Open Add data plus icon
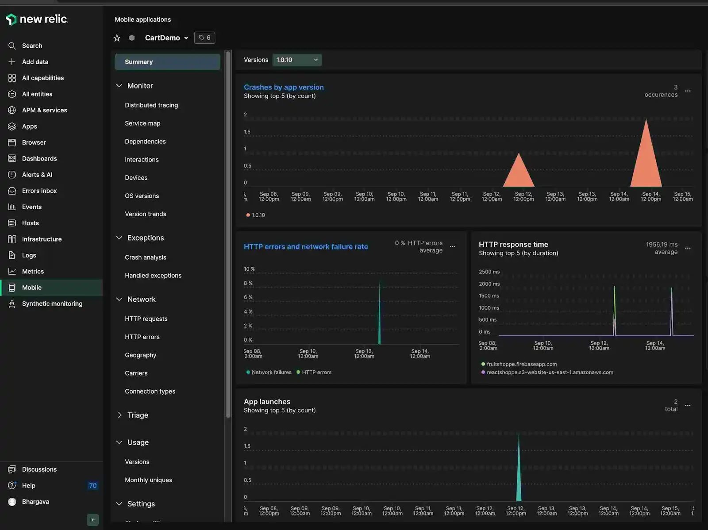 coord(12,62)
